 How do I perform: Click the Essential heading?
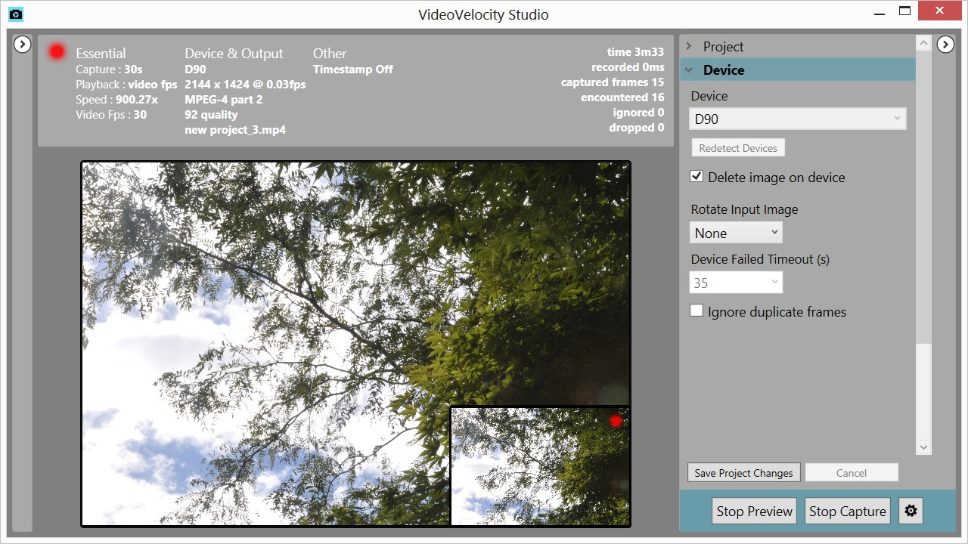click(101, 53)
